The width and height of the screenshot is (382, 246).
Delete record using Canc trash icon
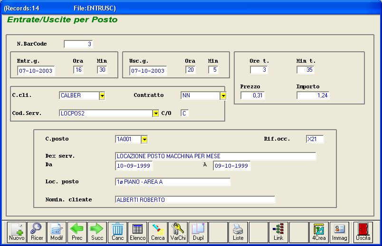117,232
